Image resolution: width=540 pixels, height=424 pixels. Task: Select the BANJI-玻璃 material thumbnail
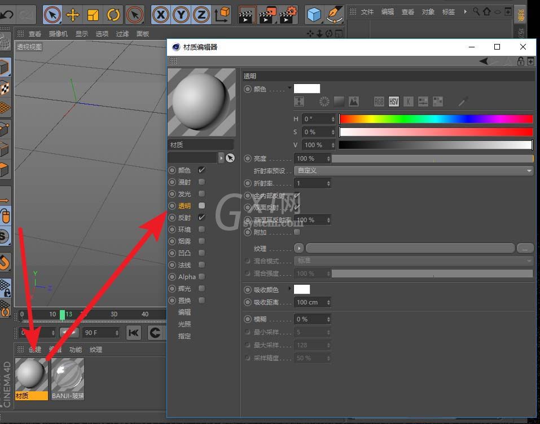pos(68,378)
